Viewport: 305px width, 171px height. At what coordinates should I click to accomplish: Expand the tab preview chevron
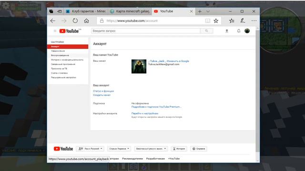point(208,11)
